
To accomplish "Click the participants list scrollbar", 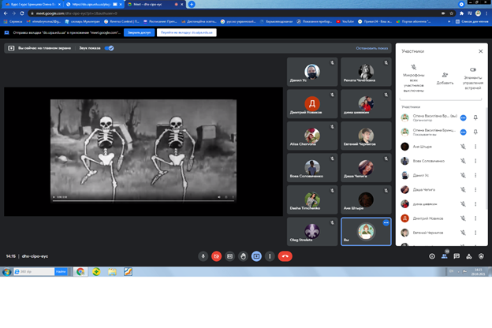I will (x=486, y=157).
